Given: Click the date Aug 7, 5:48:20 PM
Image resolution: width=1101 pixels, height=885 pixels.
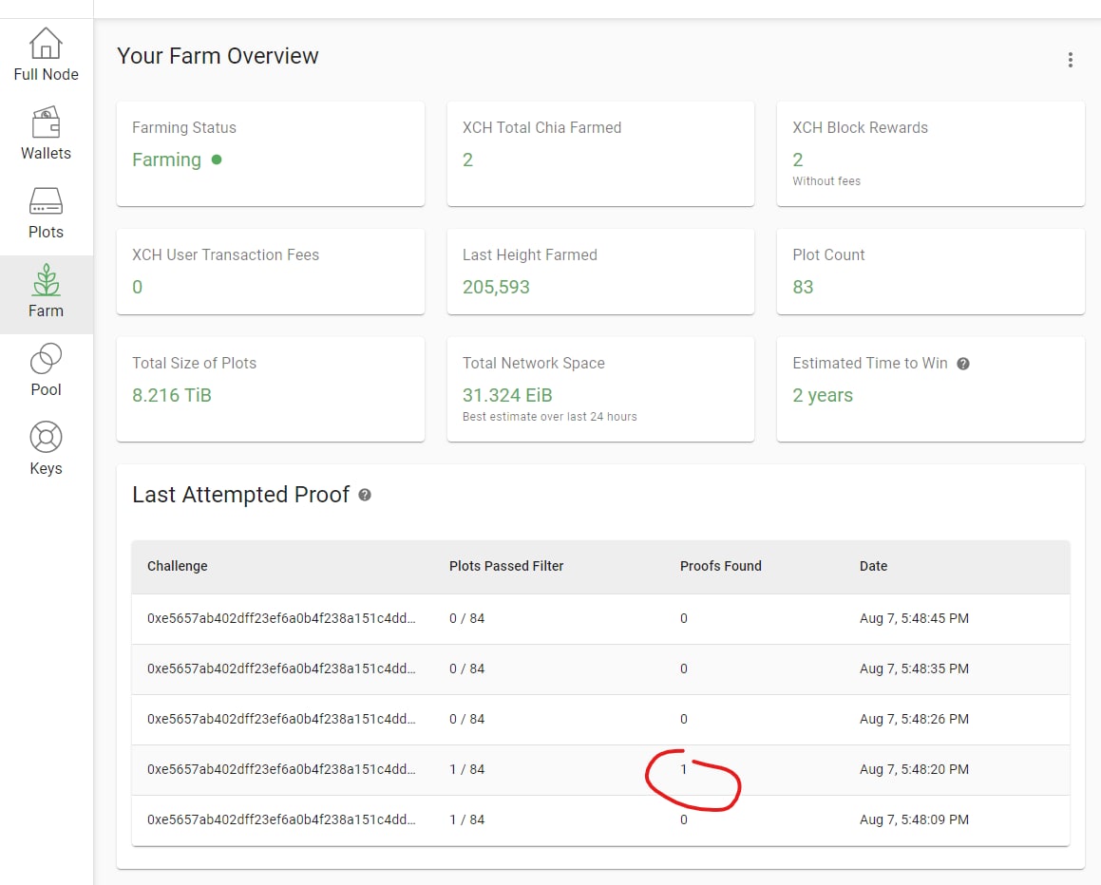Looking at the screenshot, I should 914,769.
